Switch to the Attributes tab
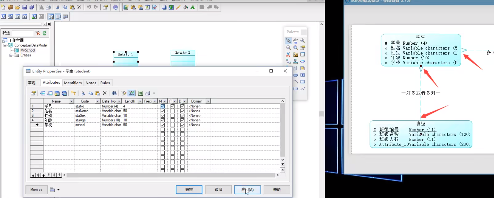The height and width of the screenshot is (198, 494). (x=51, y=82)
